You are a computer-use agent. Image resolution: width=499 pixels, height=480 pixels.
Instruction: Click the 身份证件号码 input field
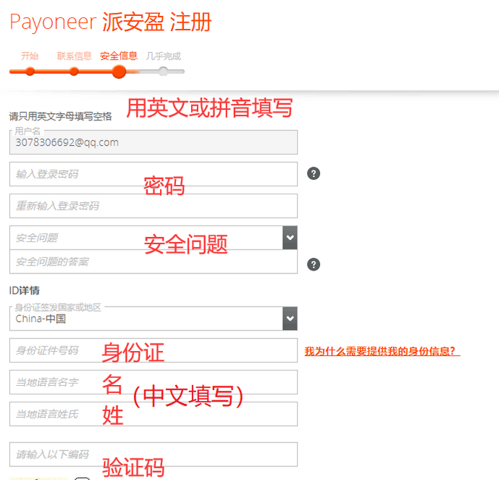(x=154, y=350)
